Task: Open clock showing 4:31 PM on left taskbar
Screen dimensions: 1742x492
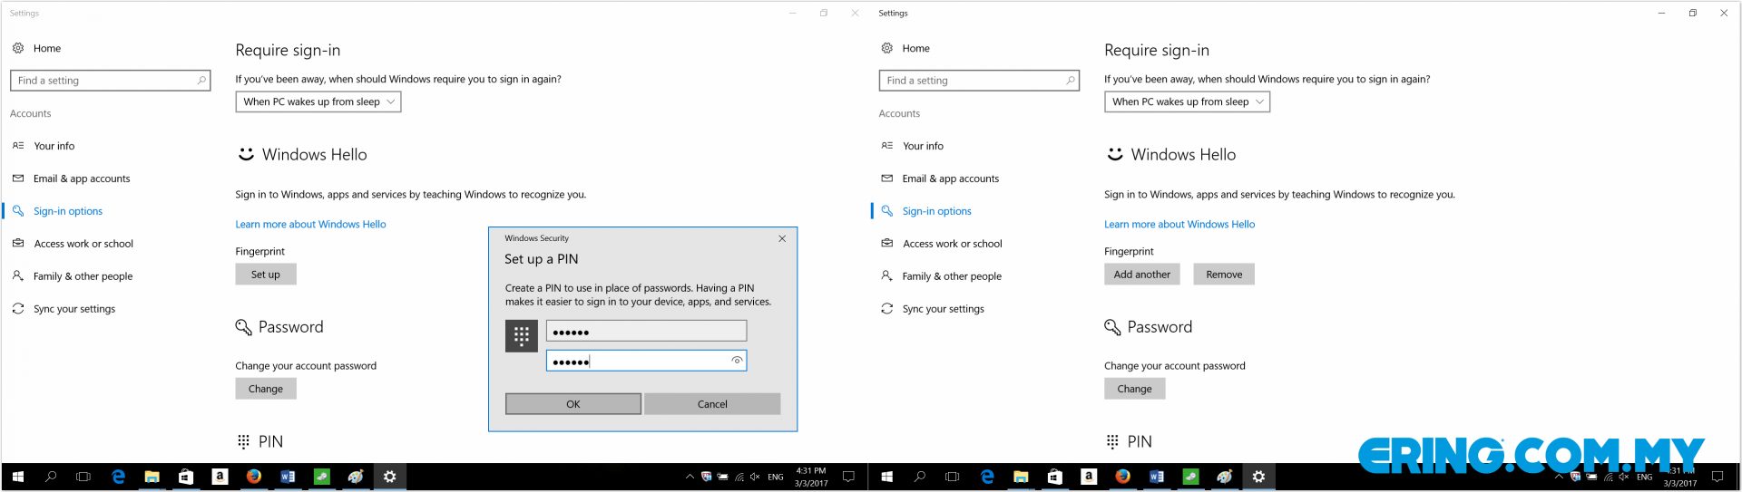Action: (811, 477)
